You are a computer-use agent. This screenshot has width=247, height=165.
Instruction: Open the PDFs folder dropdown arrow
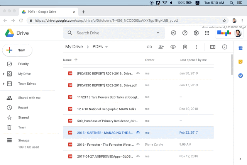point(107,47)
